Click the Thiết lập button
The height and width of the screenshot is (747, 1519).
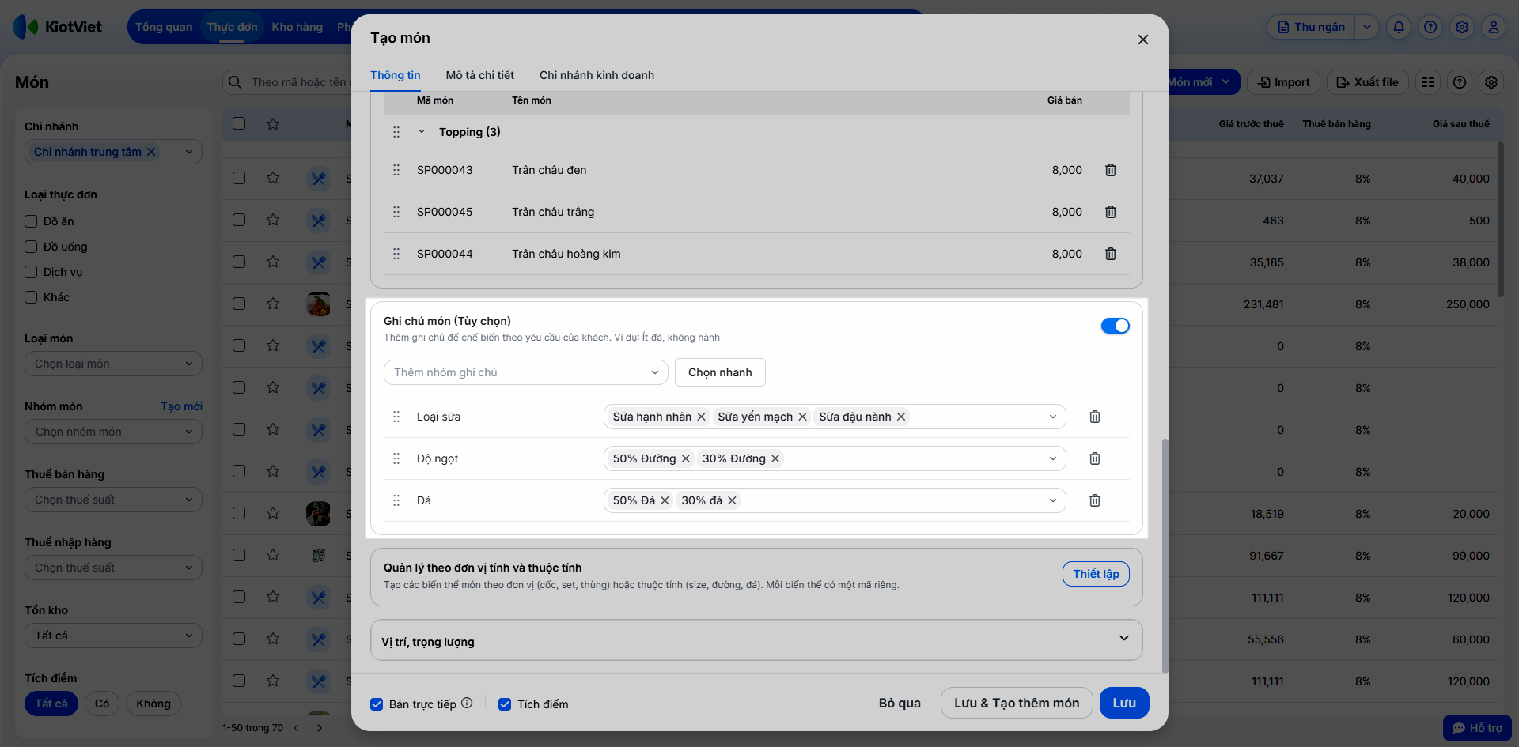coord(1096,574)
